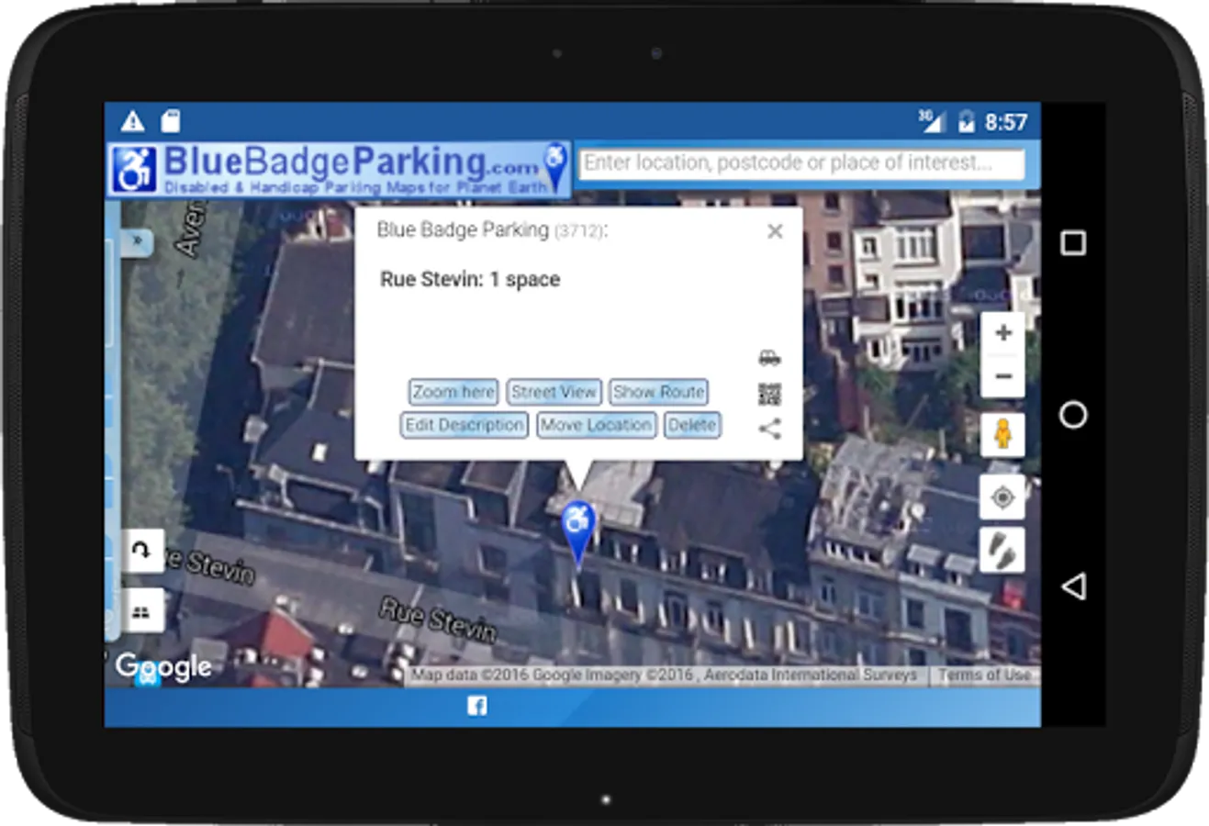Zoom in the map with plus button
Screen dimensions: 1209x826
click(x=1002, y=333)
